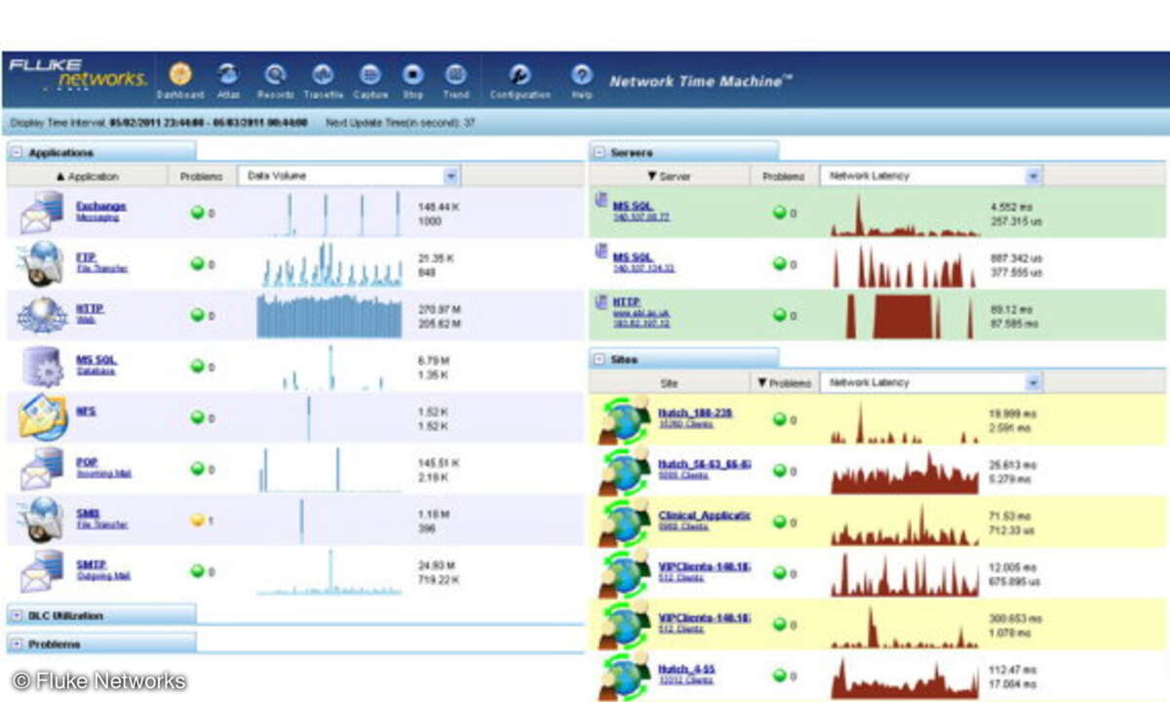Open the Clinical_Applicatic site link
This screenshot has height=702, width=1170.
coord(704,516)
